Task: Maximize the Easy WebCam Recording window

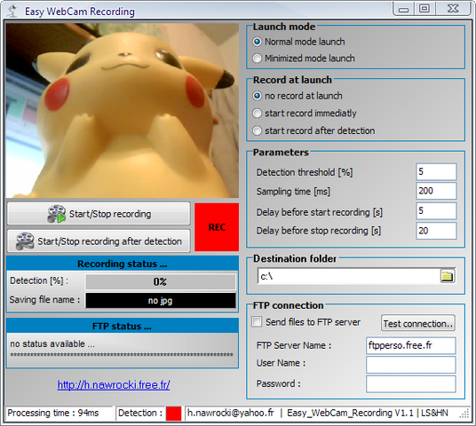Action: click(x=424, y=9)
